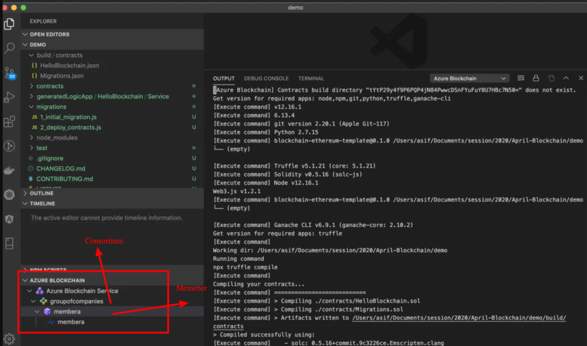Viewport: 587px width, 346px height.
Task: Open the TERMINAL tab
Action: coord(310,78)
